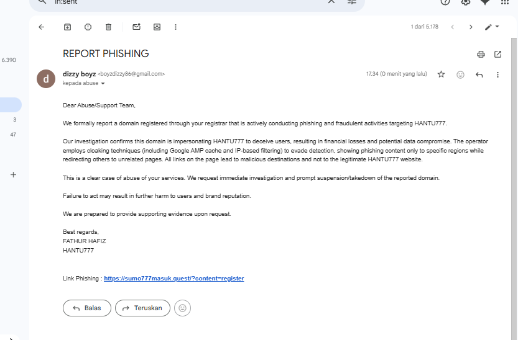Archive this email
The image size is (518, 340).
[68, 27]
